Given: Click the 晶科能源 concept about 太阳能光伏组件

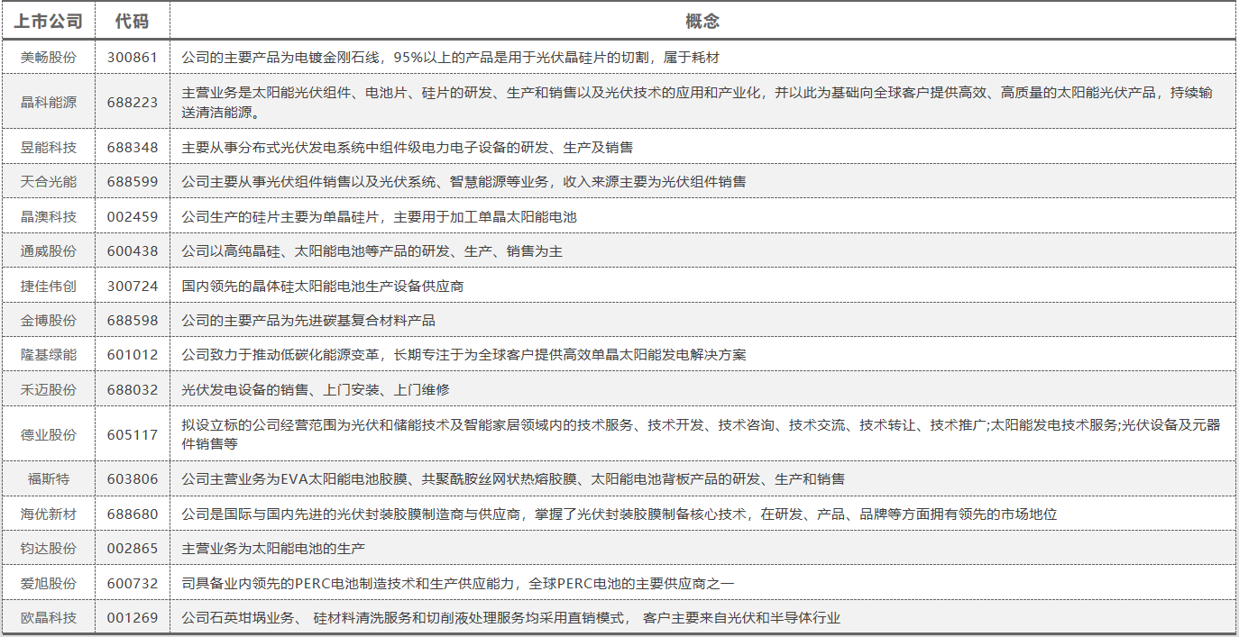Looking at the screenshot, I should [x=697, y=102].
